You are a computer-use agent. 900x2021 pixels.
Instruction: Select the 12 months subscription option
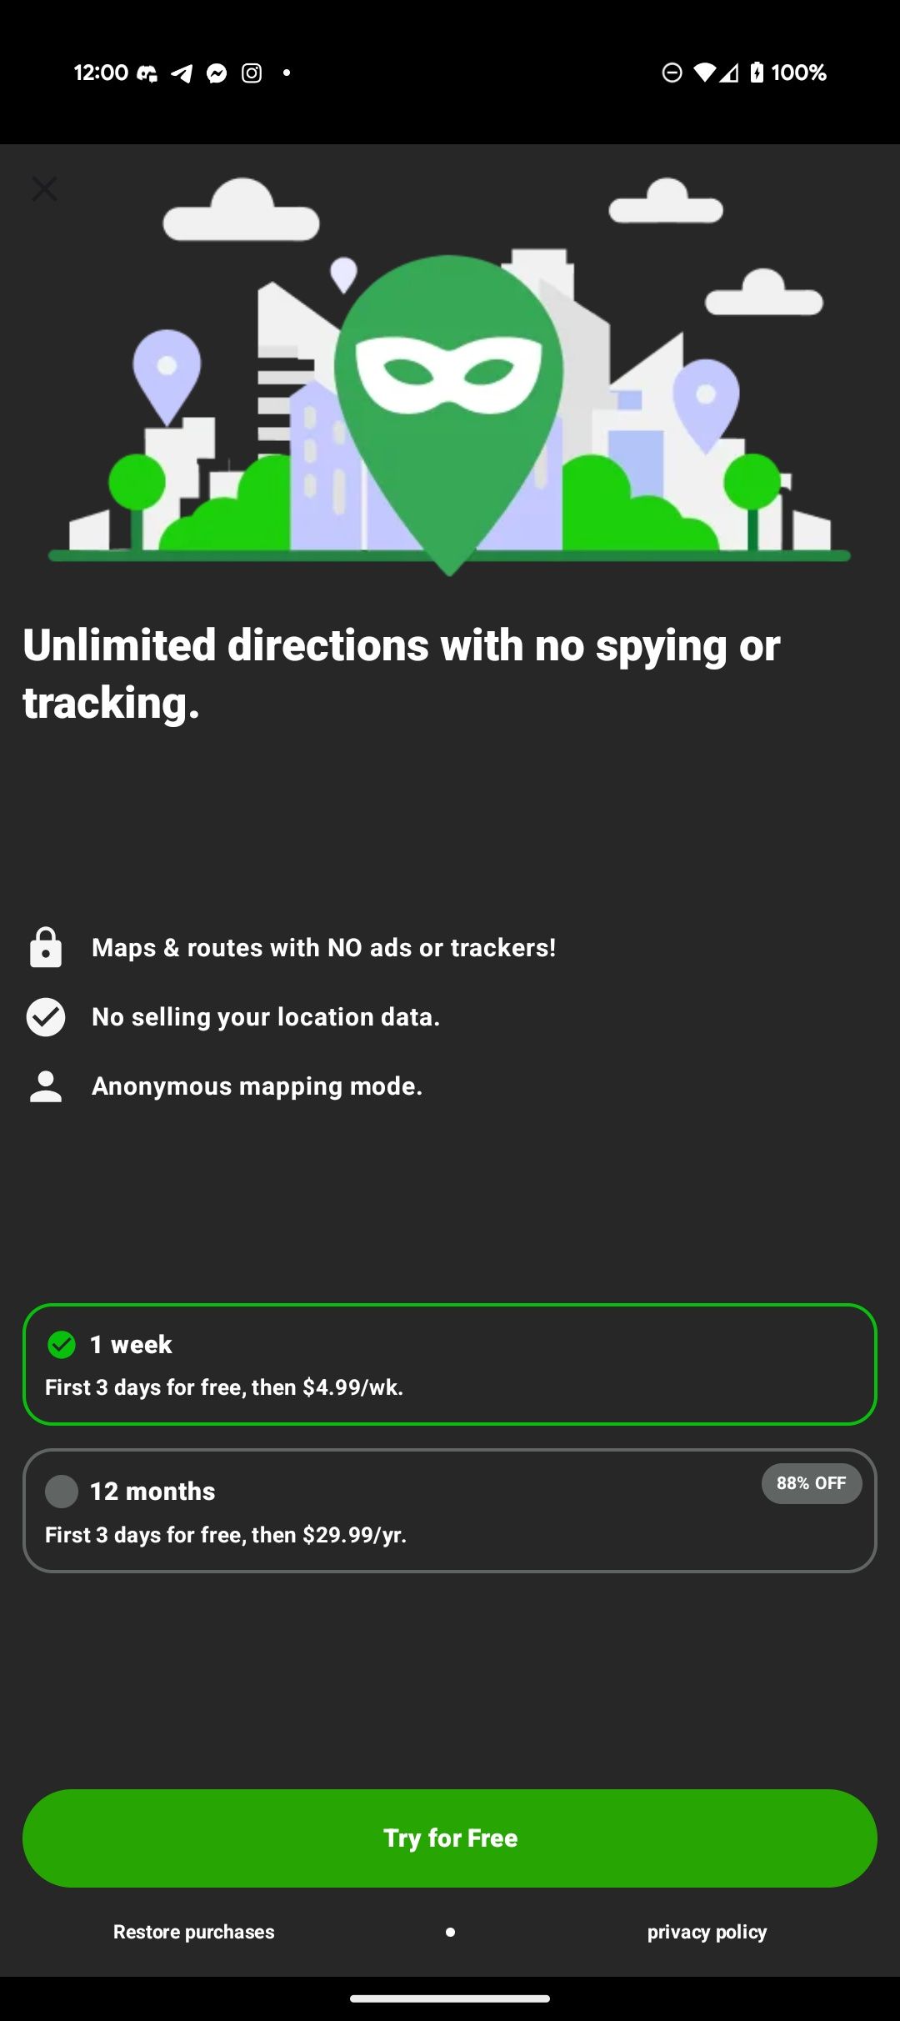click(450, 1511)
